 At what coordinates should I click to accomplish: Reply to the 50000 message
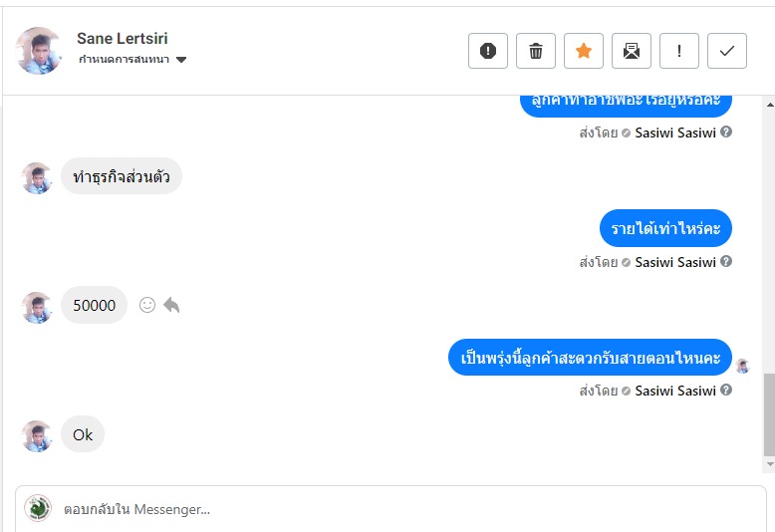pos(171,305)
